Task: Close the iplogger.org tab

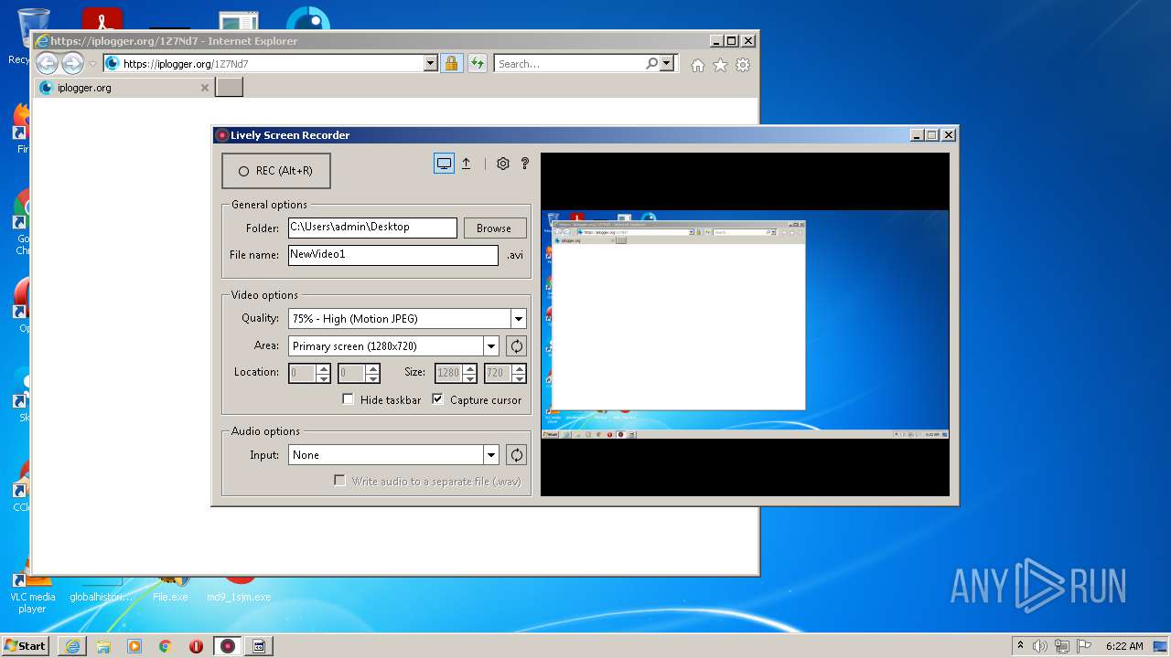Action: pyautogui.click(x=204, y=88)
